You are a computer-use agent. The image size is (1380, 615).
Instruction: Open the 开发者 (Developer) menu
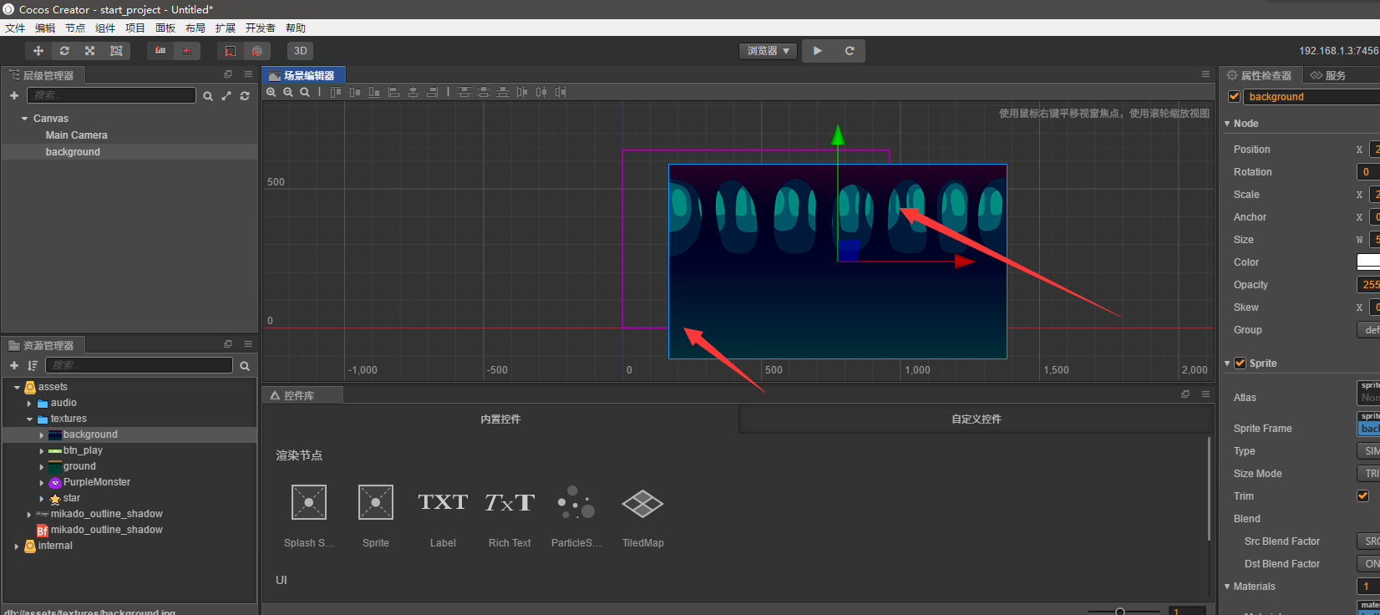point(261,28)
